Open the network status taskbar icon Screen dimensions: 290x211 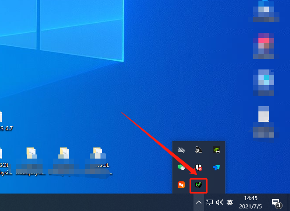(x=209, y=202)
